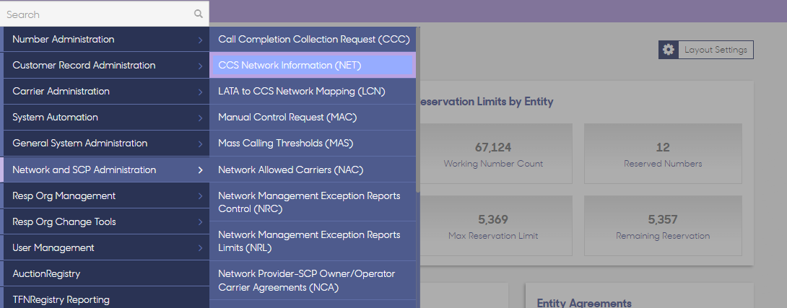Expand System Automation chevron arrow
This screenshot has width=787, height=308.
coord(200,118)
